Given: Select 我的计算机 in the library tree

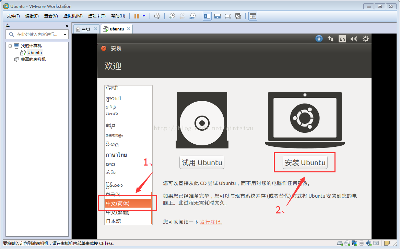Looking at the screenshot, I should coord(31,46).
